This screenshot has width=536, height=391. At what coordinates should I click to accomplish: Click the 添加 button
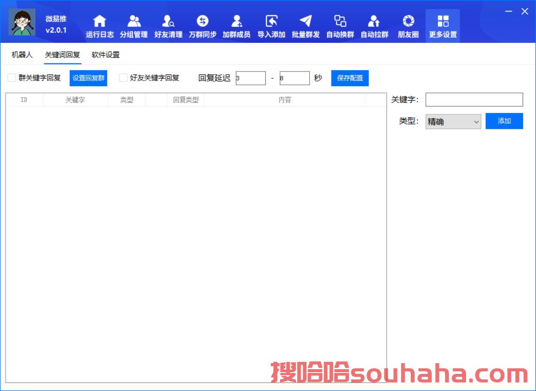tap(504, 121)
